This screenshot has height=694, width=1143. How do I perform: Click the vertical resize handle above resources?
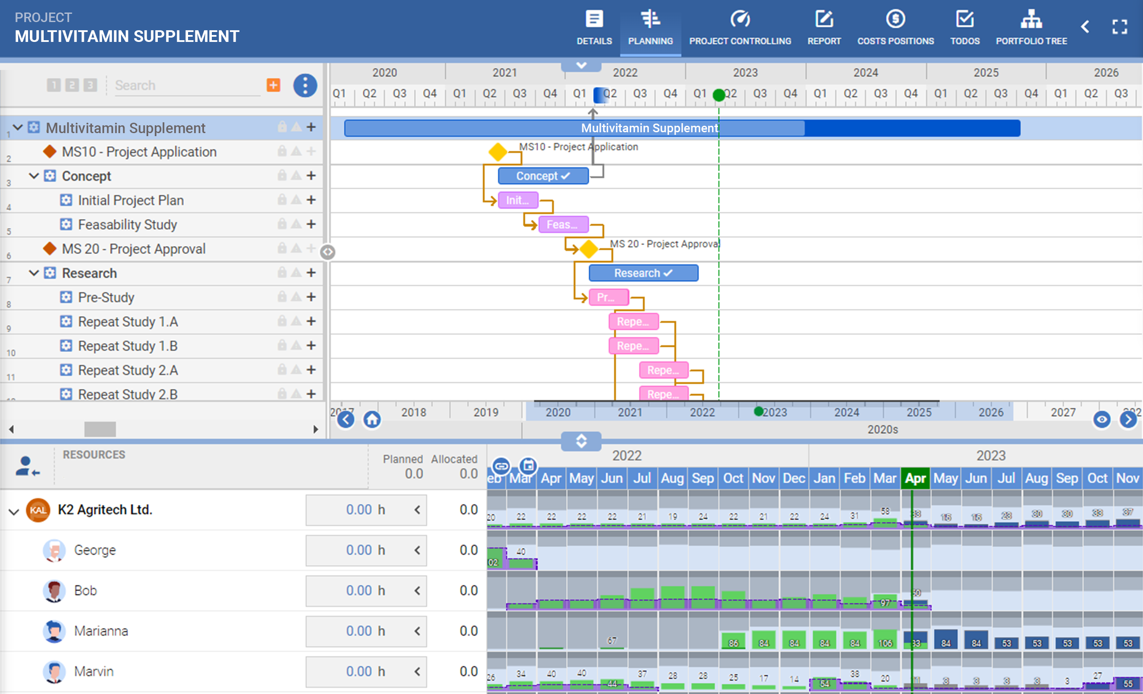click(581, 441)
